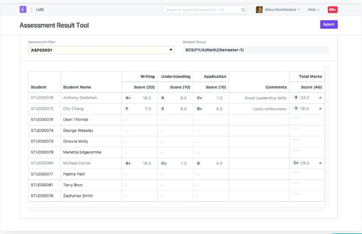The image size is (362, 234).
Task: Go to LMS breadcrumb
Action: pyautogui.click(x=40, y=10)
